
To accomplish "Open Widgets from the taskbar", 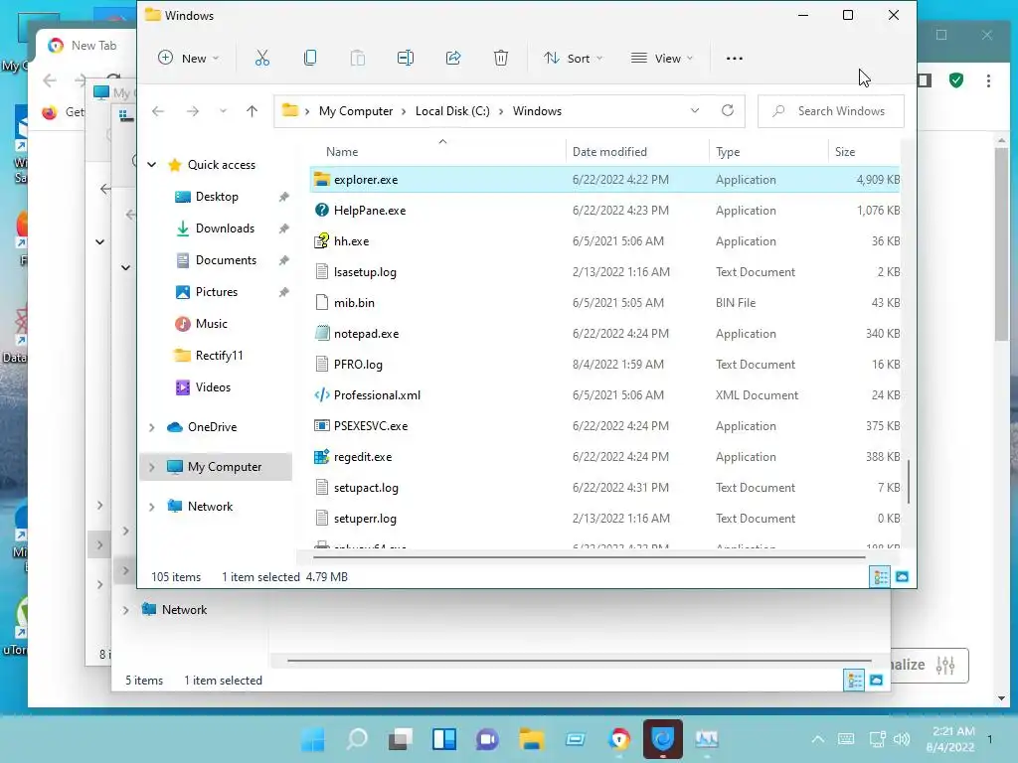I will pos(444,739).
